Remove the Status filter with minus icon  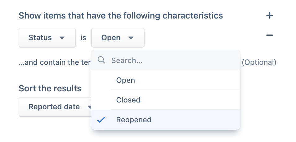pos(270,35)
